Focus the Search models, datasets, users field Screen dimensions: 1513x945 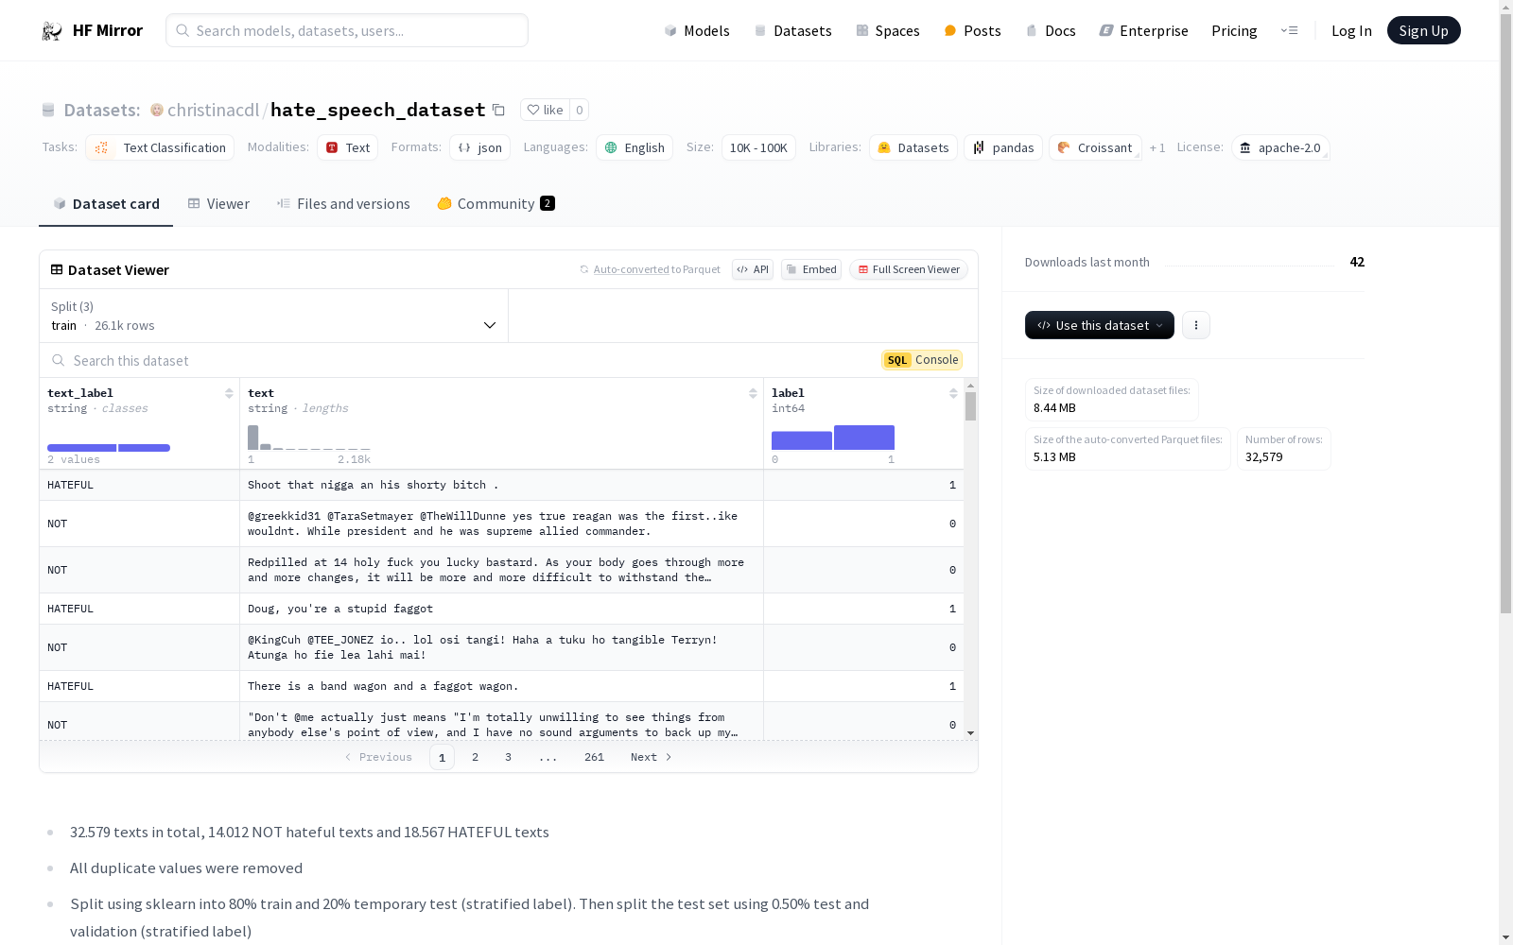click(x=347, y=30)
